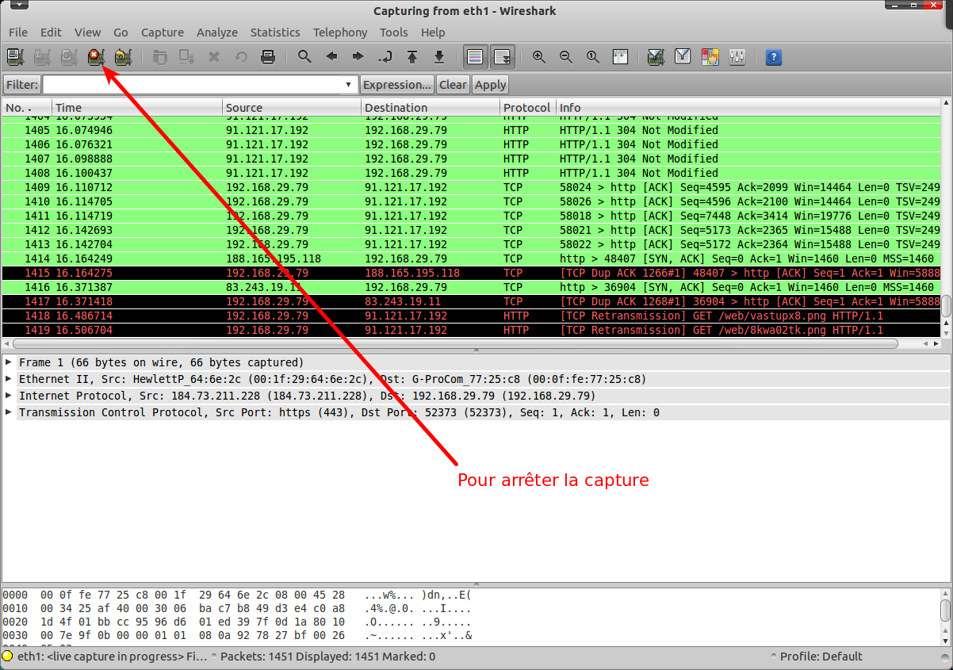
Task: Jump to the last packet
Action: tap(439, 57)
